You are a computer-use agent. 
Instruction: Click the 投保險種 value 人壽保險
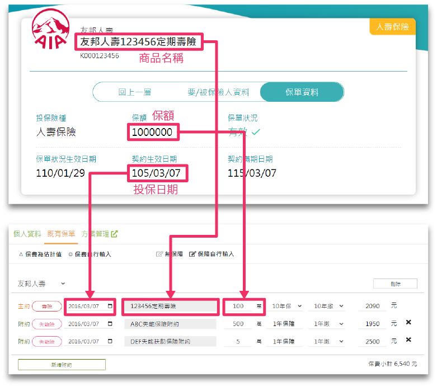click(56, 132)
